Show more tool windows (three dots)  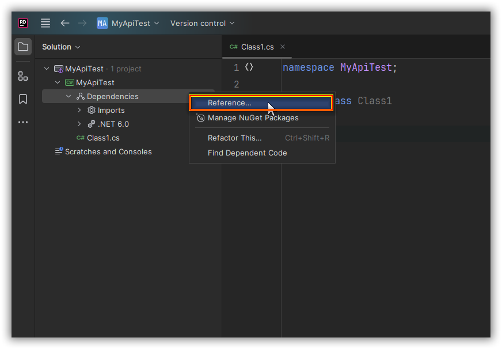(23, 122)
